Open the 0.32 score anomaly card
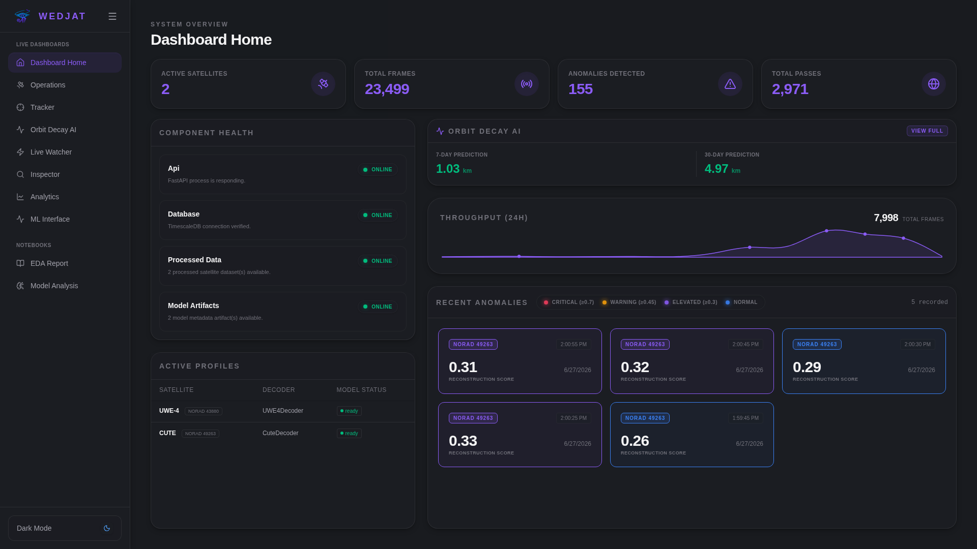The image size is (977, 549). 692,361
